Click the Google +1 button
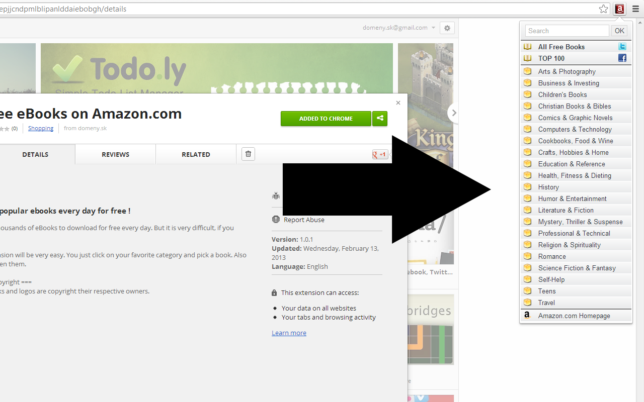This screenshot has width=644, height=402. point(379,154)
